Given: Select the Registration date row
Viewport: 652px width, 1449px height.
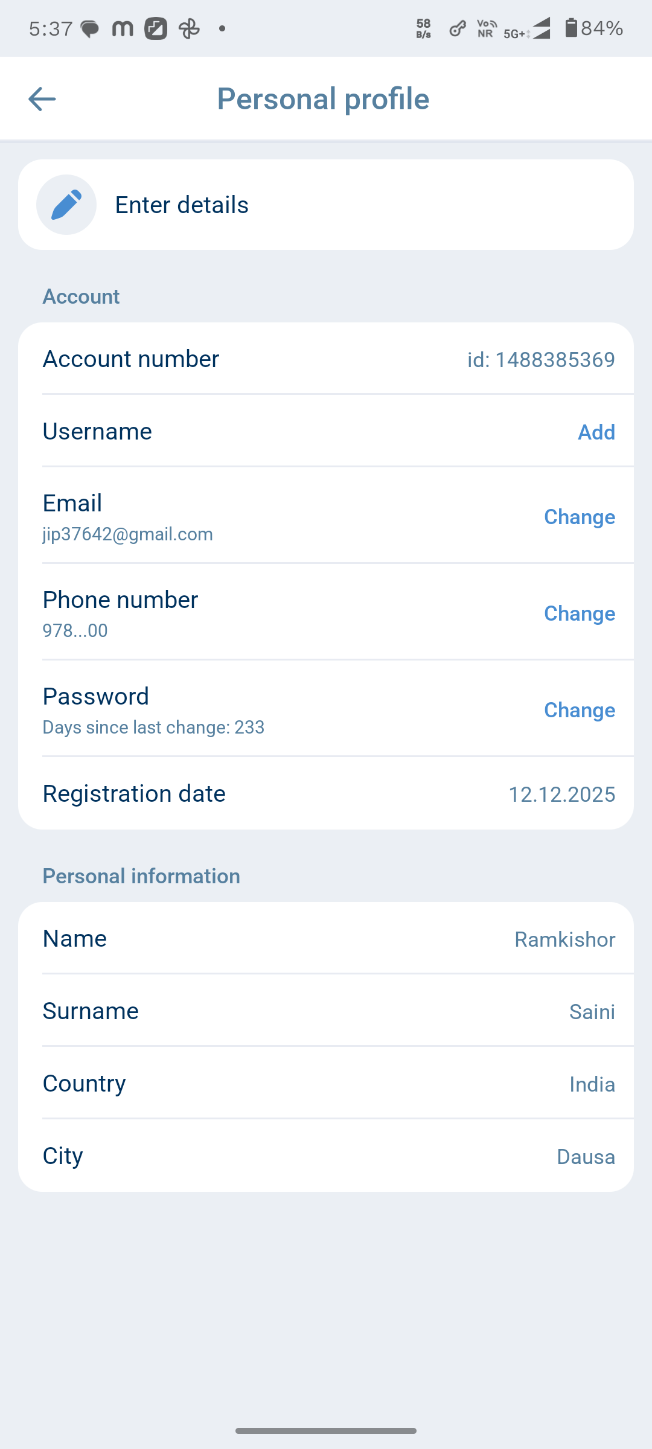Looking at the screenshot, I should 326,793.
